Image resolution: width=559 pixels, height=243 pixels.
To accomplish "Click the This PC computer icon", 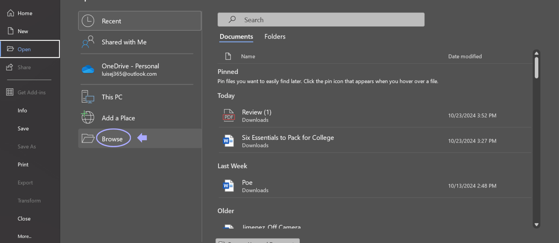I will [x=88, y=97].
